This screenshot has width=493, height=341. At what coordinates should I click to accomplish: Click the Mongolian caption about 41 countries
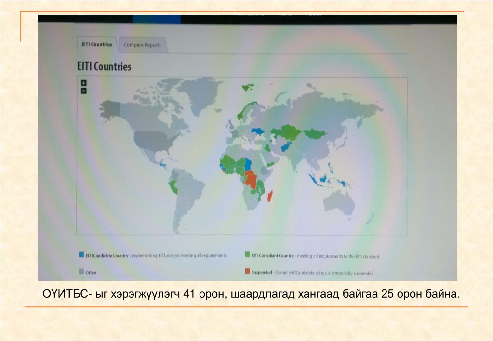[251, 294]
